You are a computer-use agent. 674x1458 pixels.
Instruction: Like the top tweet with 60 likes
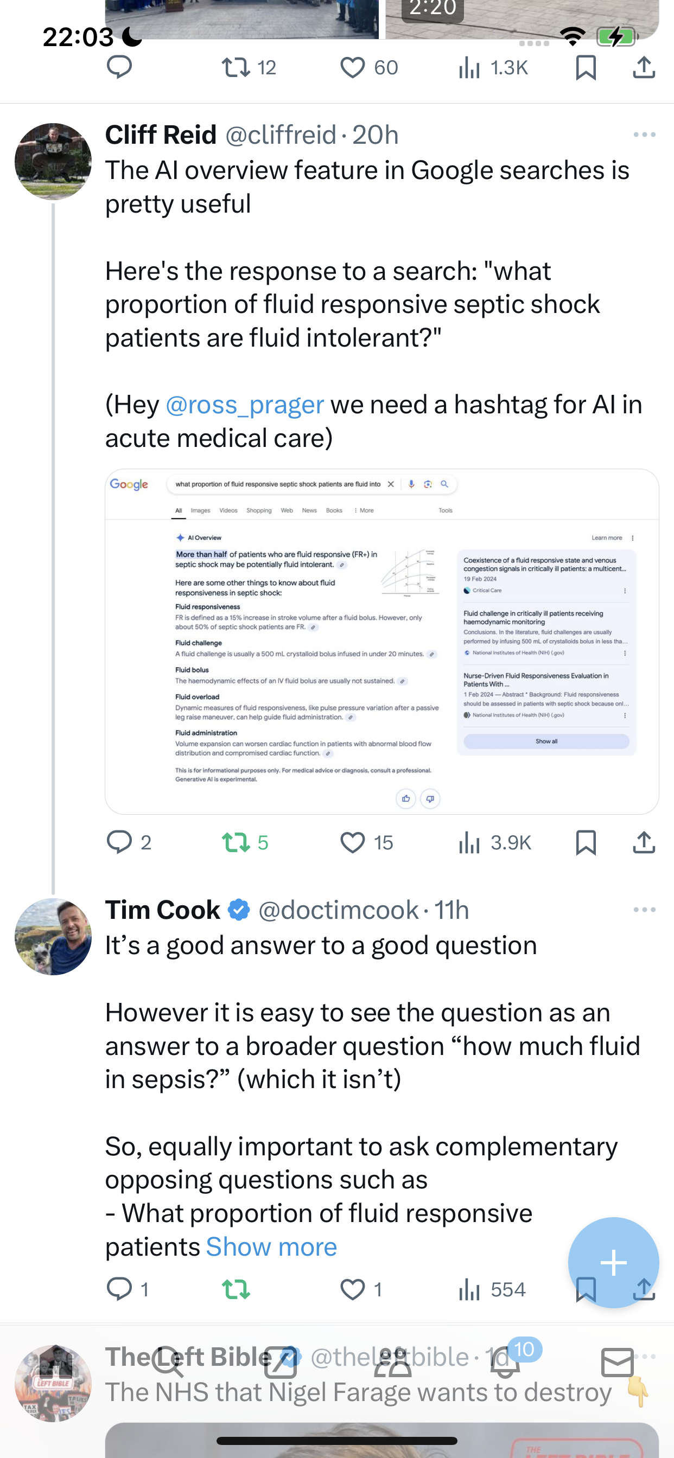coord(352,68)
